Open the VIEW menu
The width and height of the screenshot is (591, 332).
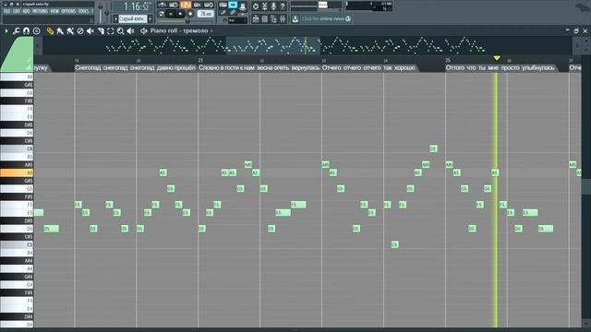tap(54, 11)
